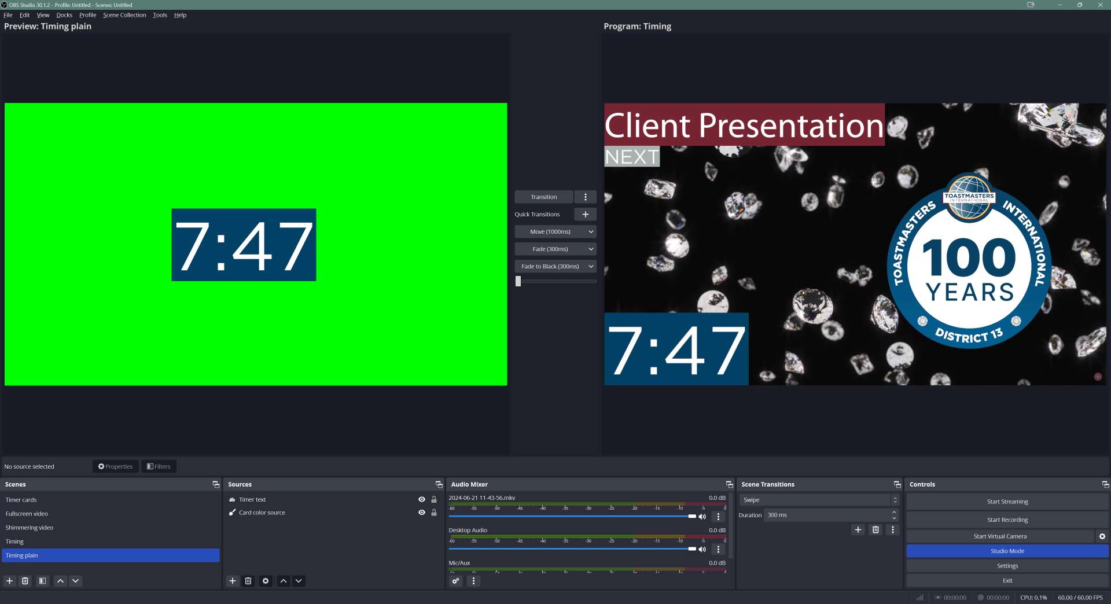The width and height of the screenshot is (1111, 604).
Task: Configure virtual camera gear icon
Action: pyautogui.click(x=1102, y=536)
